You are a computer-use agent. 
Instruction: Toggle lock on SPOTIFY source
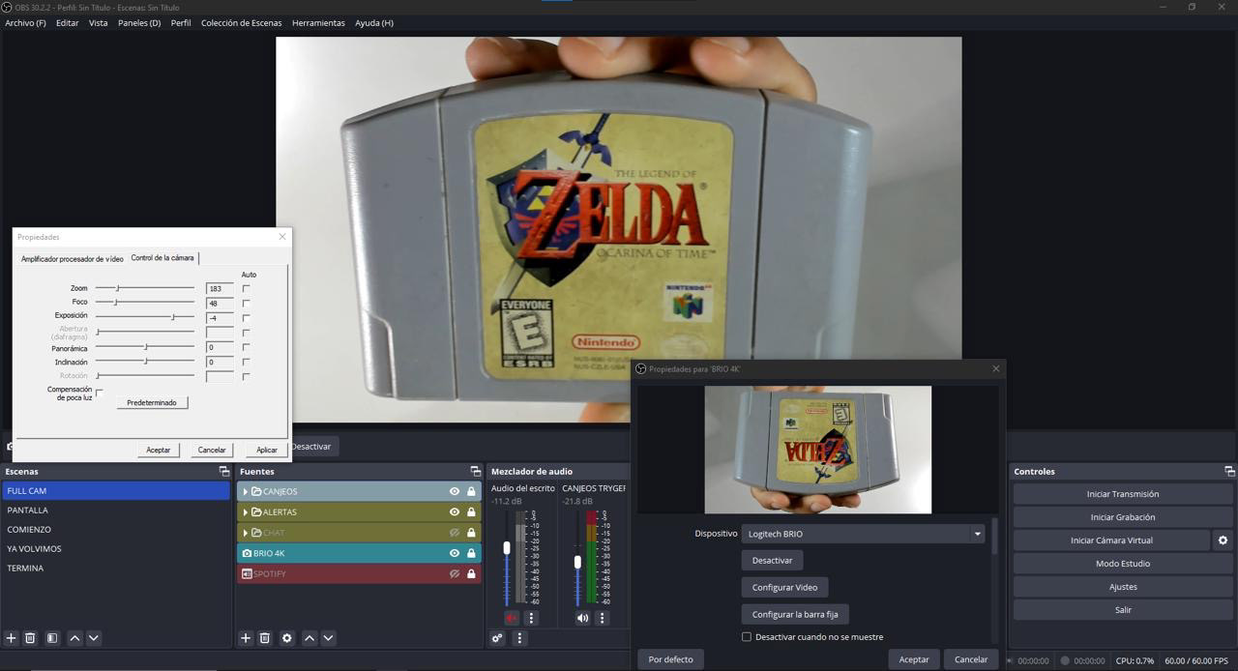[x=471, y=573]
